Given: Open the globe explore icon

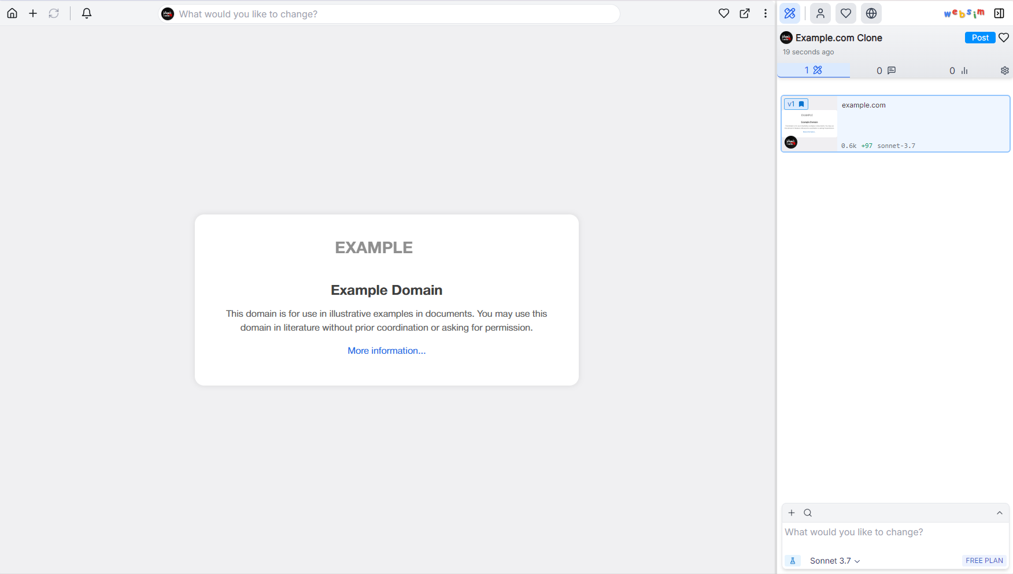Looking at the screenshot, I should point(871,13).
